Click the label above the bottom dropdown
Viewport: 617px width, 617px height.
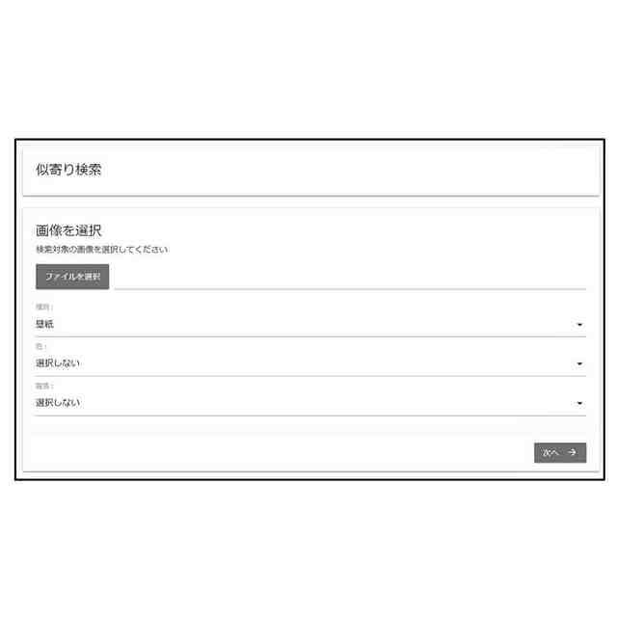click(x=43, y=386)
